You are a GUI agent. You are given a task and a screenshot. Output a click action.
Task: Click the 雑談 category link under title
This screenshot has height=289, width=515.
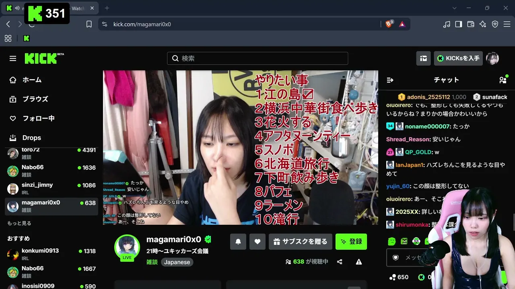152,262
